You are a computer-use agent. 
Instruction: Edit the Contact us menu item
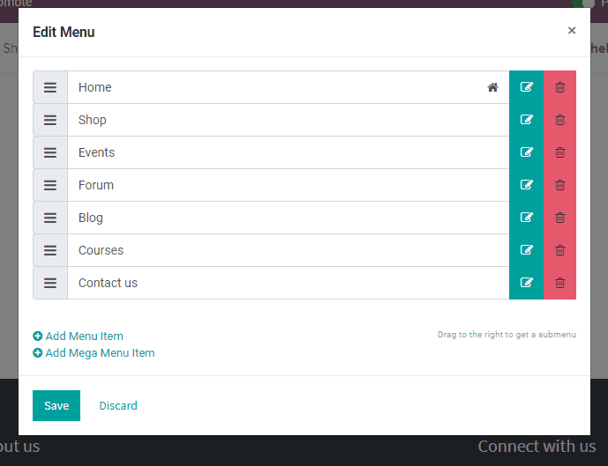click(x=526, y=283)
